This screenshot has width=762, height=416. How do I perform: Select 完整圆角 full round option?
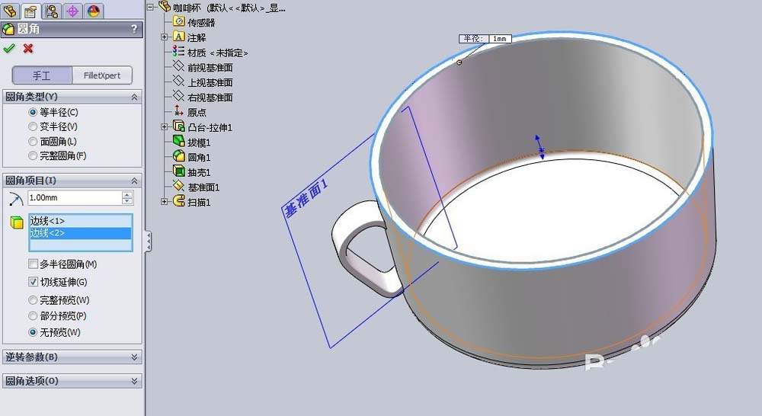pyautogui.click(x=33, y=156)
